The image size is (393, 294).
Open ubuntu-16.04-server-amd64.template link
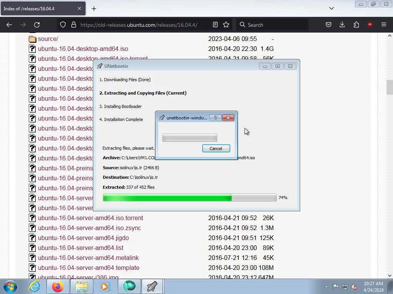click(x=89, y=268)
